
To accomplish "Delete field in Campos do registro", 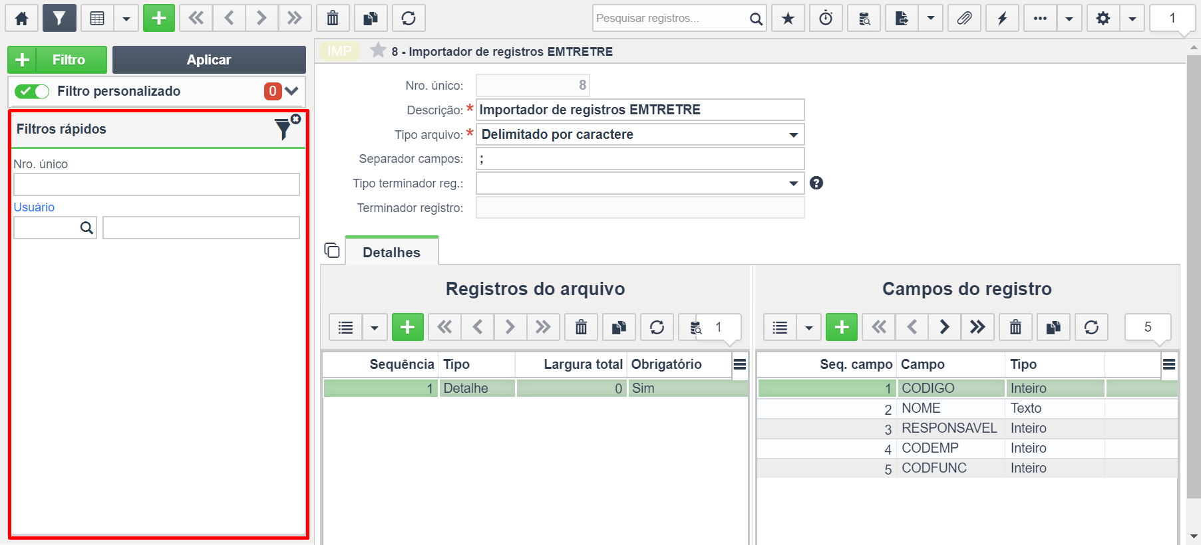I will click(1015, 327).
